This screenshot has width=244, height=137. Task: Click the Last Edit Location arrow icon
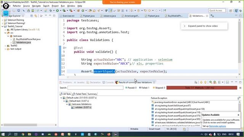[x=145, y=11]
